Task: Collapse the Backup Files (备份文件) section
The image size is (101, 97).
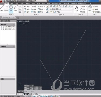Action: (14, 25)
